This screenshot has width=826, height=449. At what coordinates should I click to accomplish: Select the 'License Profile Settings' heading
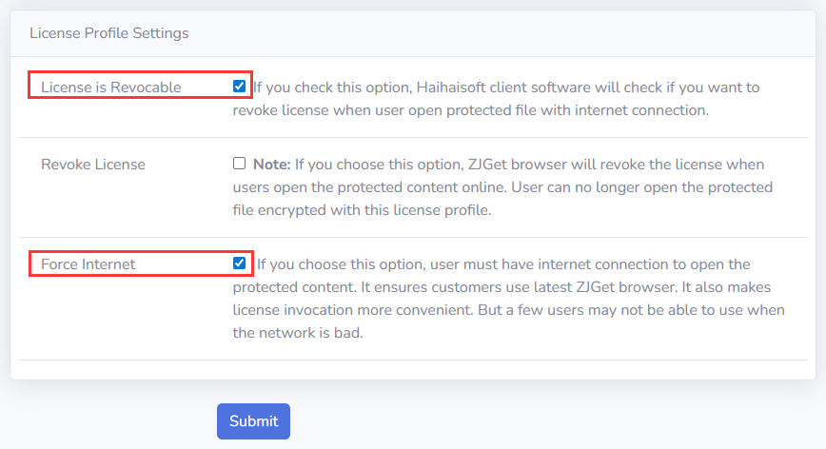[x=109, y=33]
